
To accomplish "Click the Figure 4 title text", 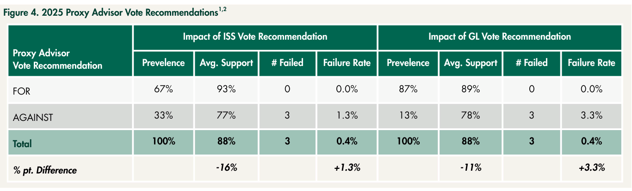I will (x=115, y=12).
